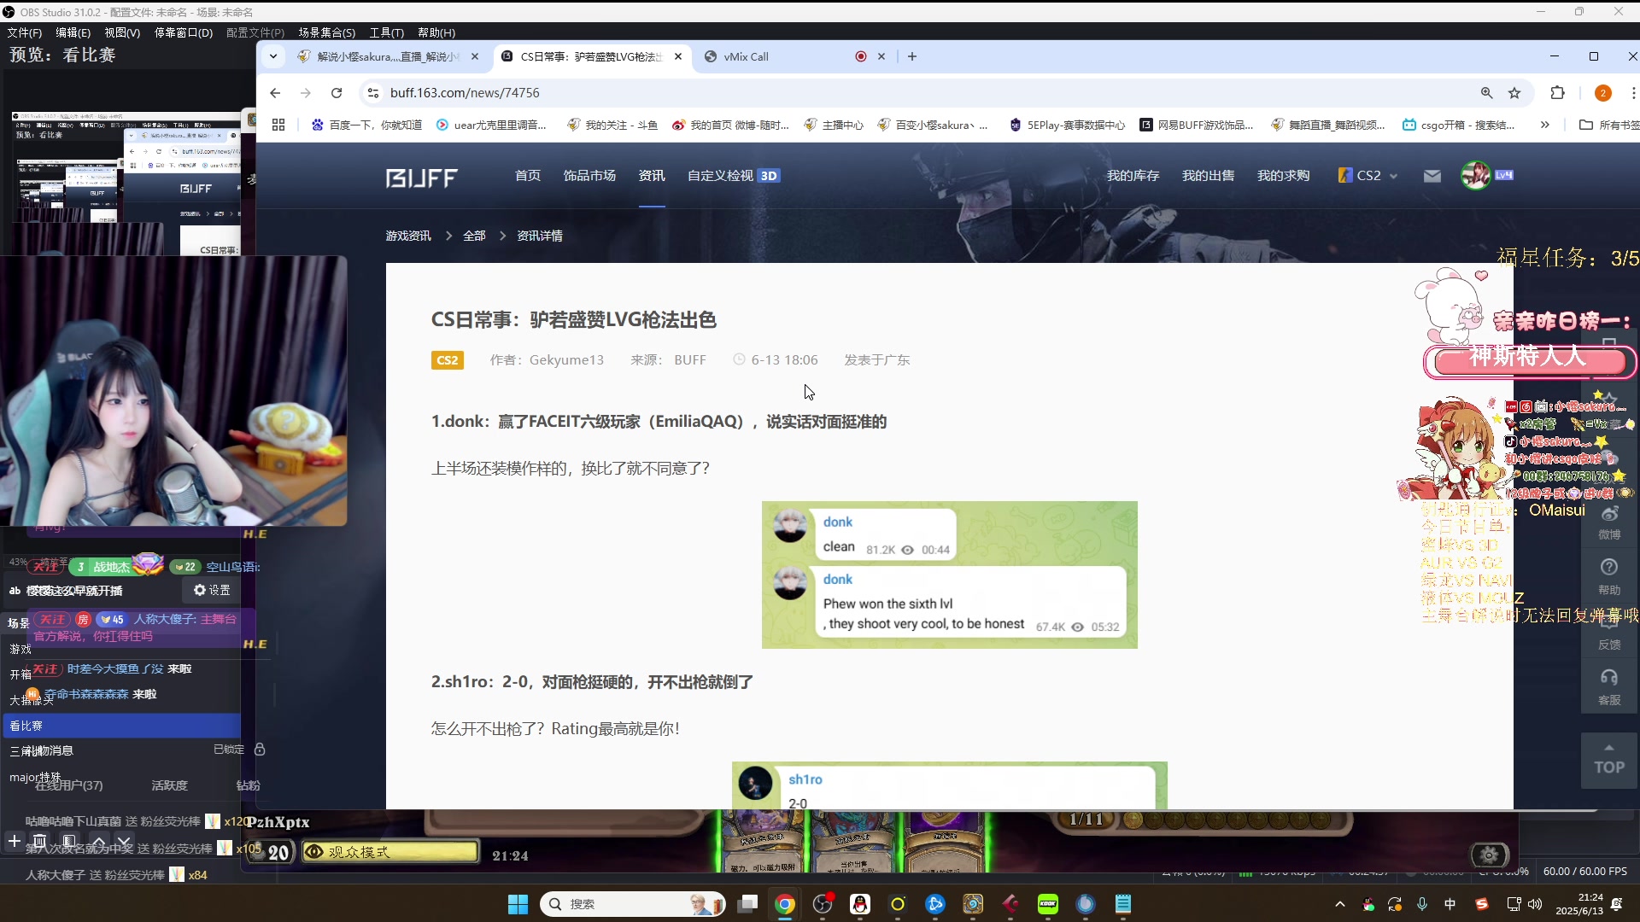This screenshot has width=1640, height=922.
Task: Open the KOOK taskbar icon
Action: (1048, 904)
